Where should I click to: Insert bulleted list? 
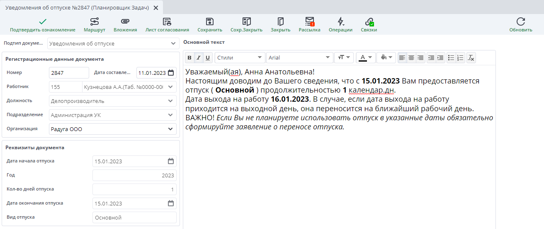click(x=451, y=58)
